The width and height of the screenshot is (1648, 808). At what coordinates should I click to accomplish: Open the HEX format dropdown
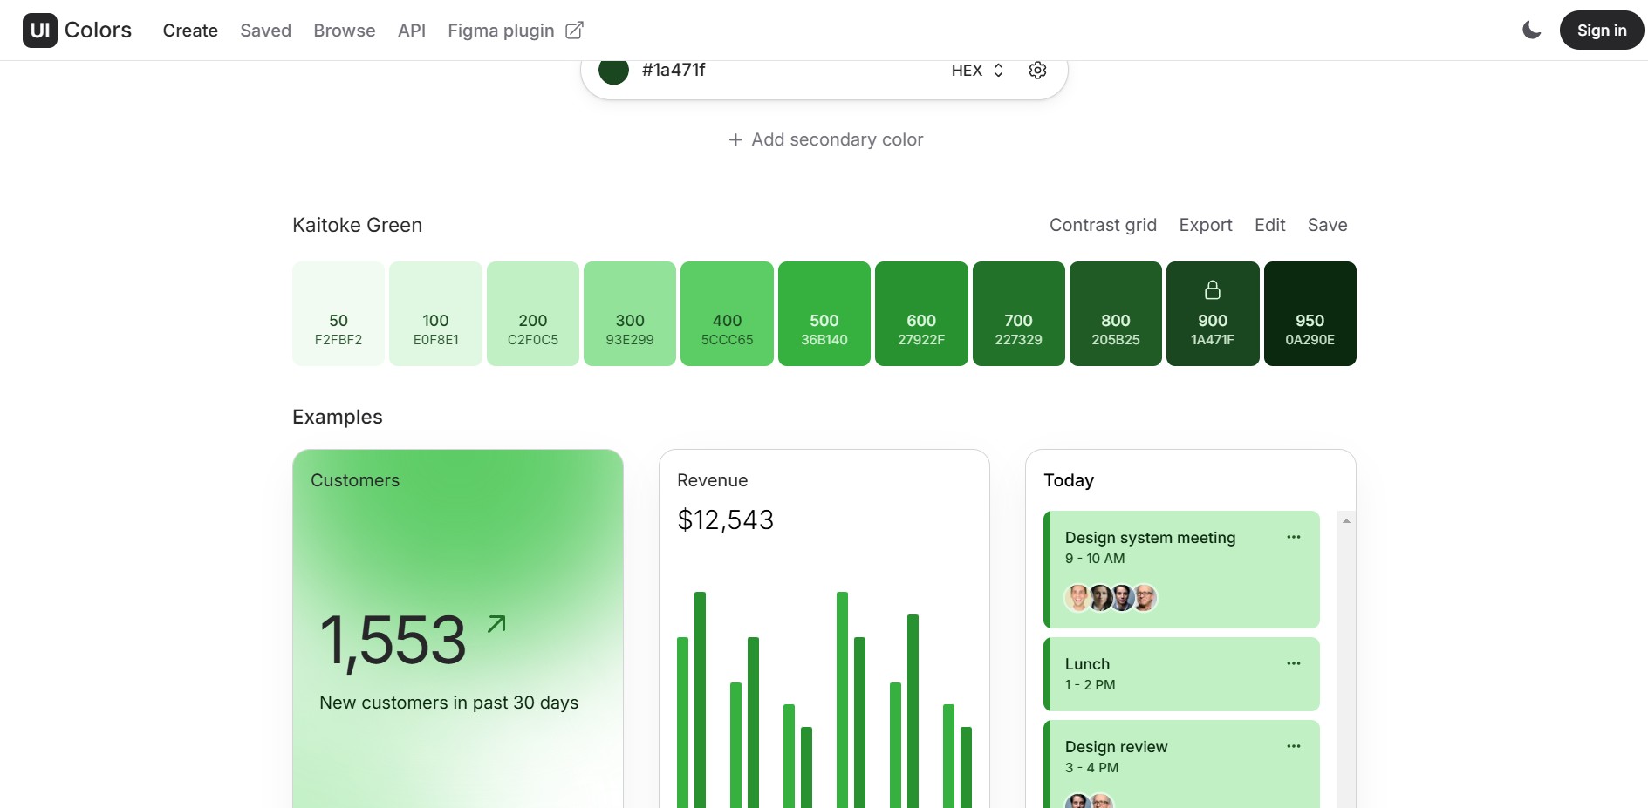(x=977, y=71)
